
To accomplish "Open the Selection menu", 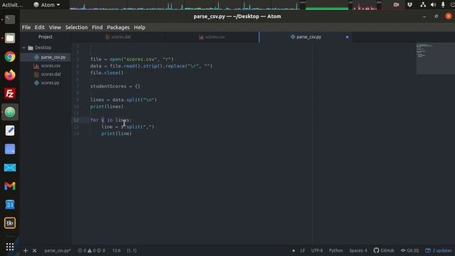I will point(76,27).
